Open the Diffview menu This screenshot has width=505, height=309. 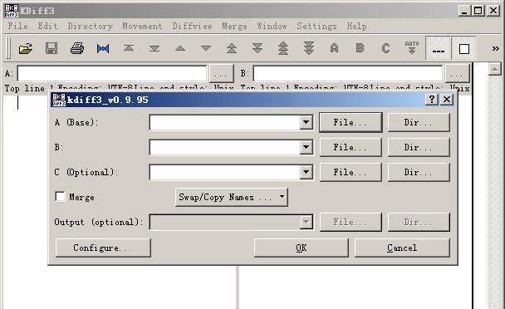192,26
